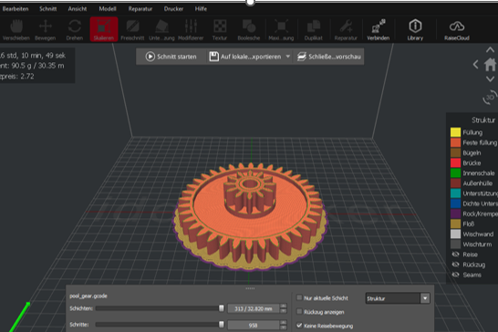Reset view with the home icon
498x332 pixels.
(x=490, y=65)
